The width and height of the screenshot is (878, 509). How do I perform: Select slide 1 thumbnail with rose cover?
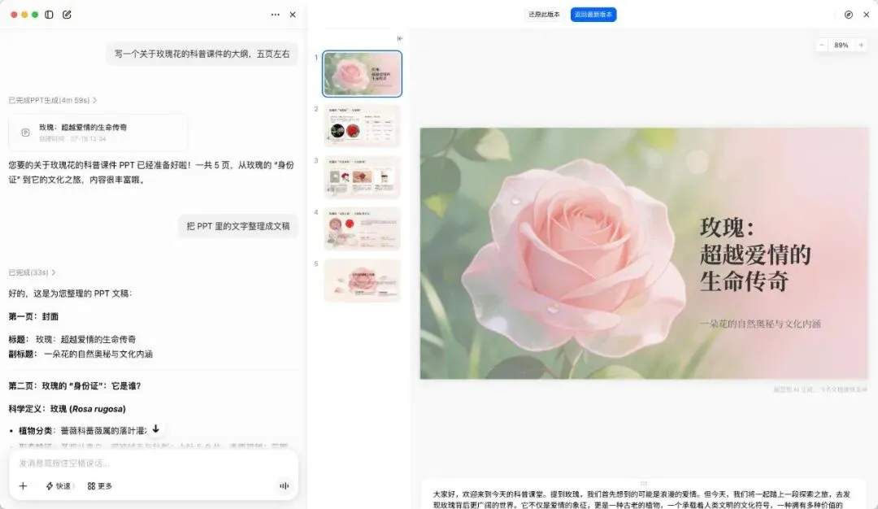click(362, 74)
